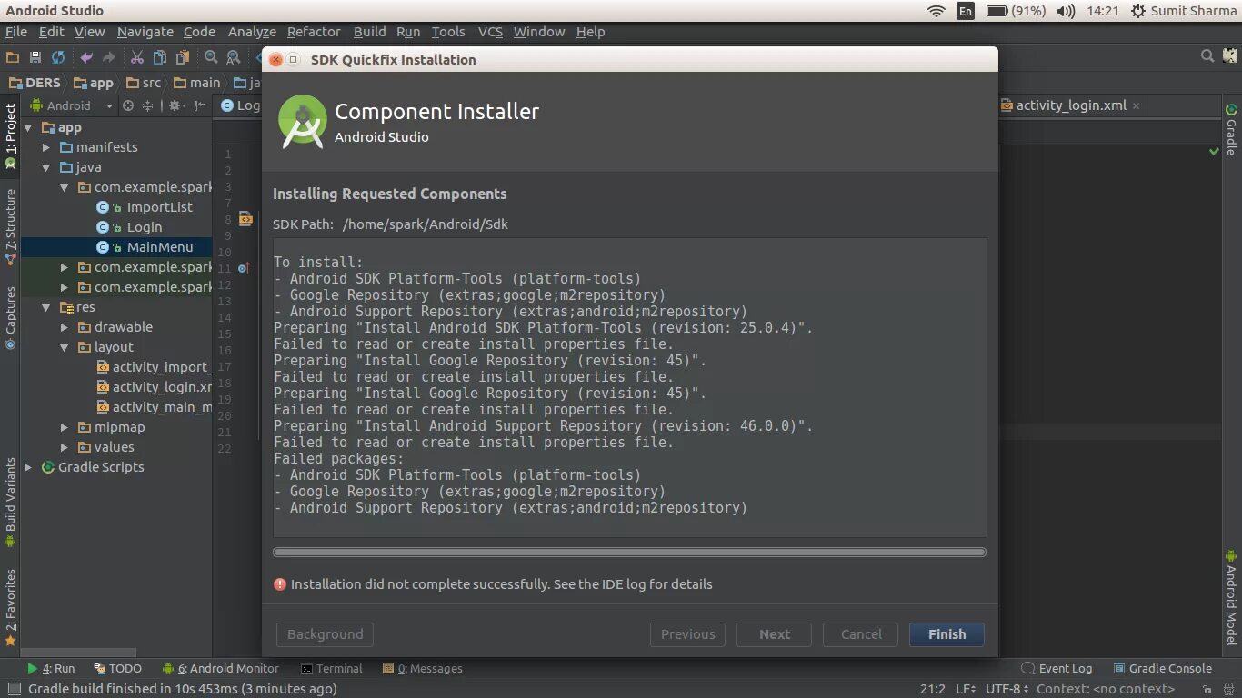Expand the drawable folder

[65, 327]
